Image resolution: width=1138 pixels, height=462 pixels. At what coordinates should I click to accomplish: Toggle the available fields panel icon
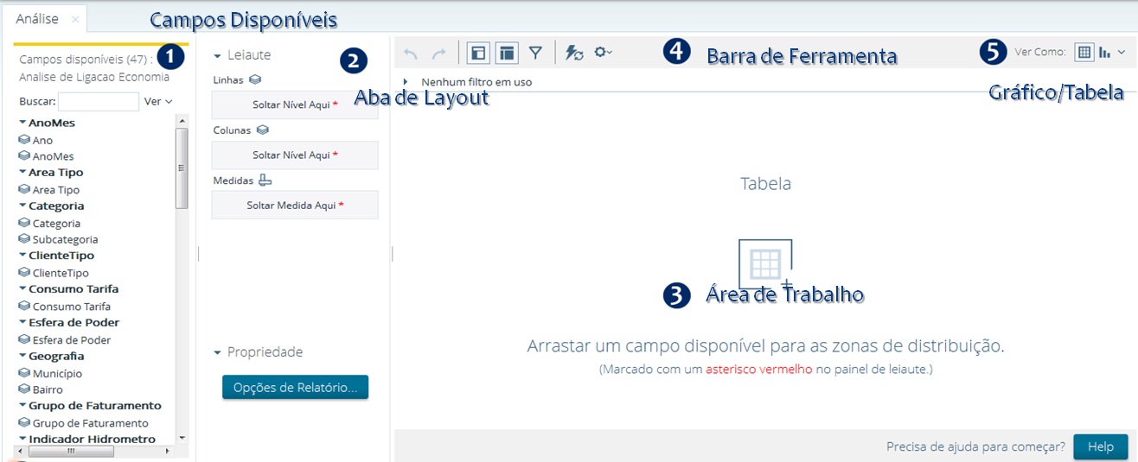point(477,53)
